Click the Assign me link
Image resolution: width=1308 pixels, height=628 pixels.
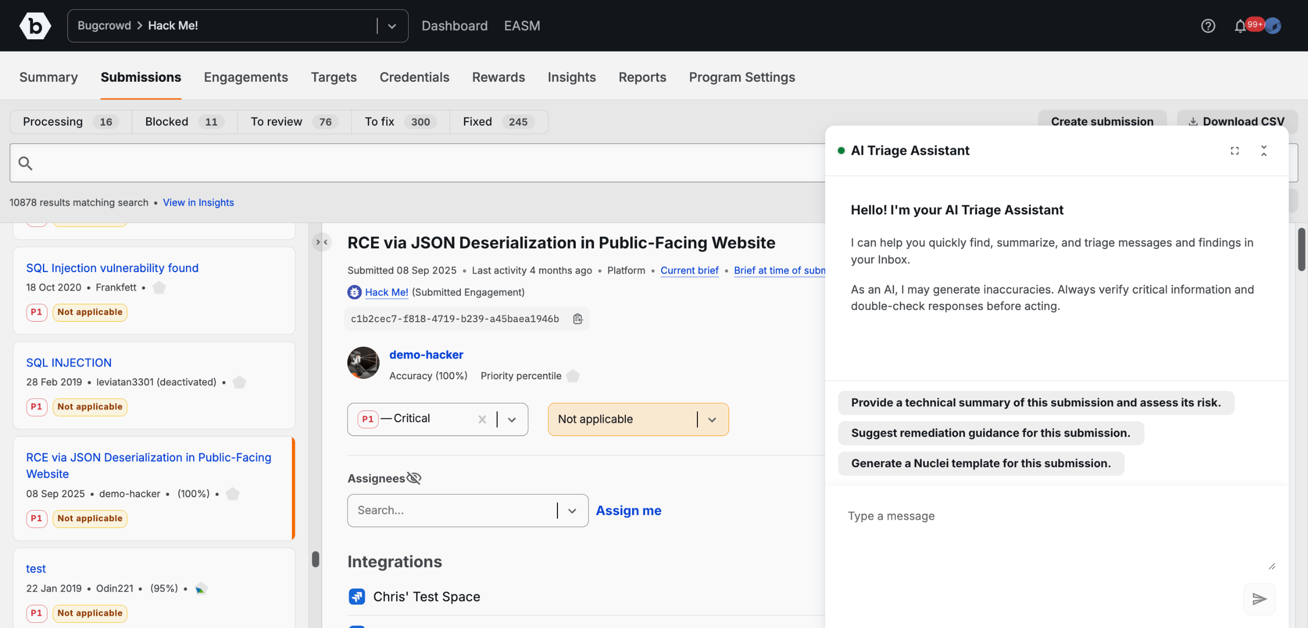[x=628, y=511]
